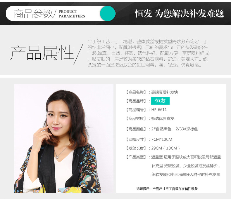Click the 遮盖型 product type line

click(x=186, y=157)
